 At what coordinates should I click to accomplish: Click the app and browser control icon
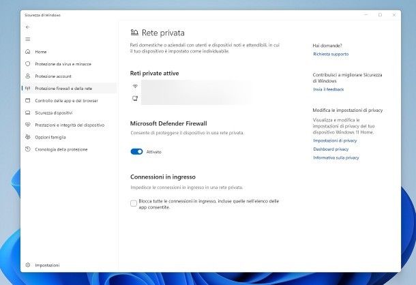point(27,100)
